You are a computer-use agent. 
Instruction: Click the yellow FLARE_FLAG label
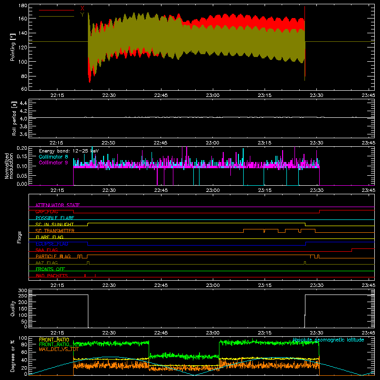(x=49, y=237)
